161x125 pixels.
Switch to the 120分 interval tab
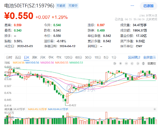(x=68, y=57)
